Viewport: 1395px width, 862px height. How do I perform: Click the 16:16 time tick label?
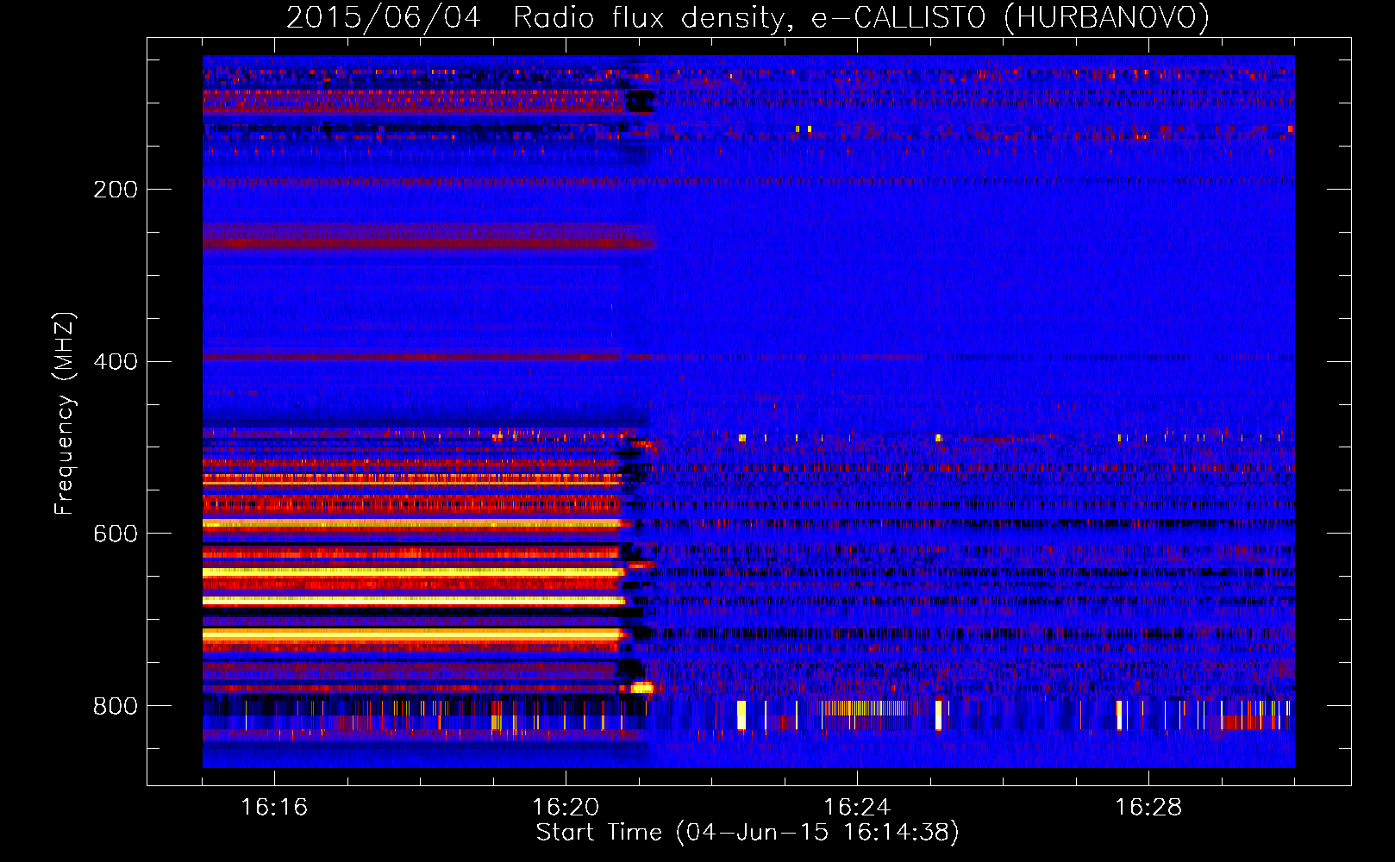274,807
